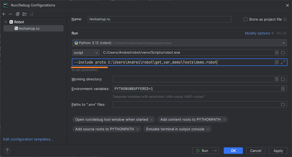Remove Open run/debug tool window option

pyautogui.click(x=152, y=120)
